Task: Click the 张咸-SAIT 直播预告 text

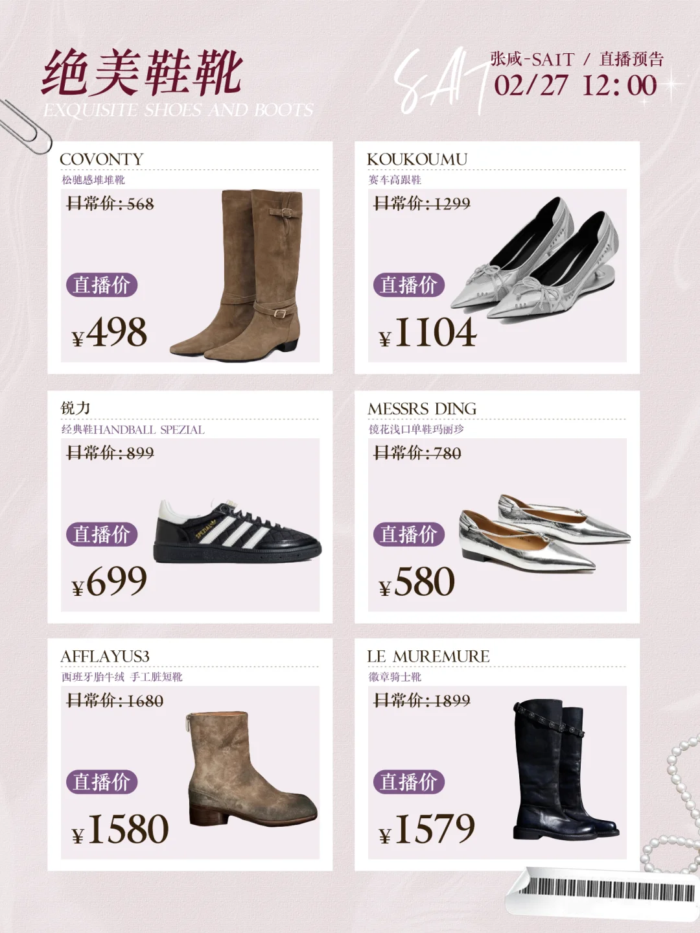Action: pos(577,59)
